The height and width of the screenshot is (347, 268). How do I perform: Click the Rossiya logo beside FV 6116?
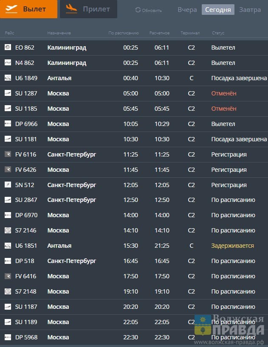point(8,154)
